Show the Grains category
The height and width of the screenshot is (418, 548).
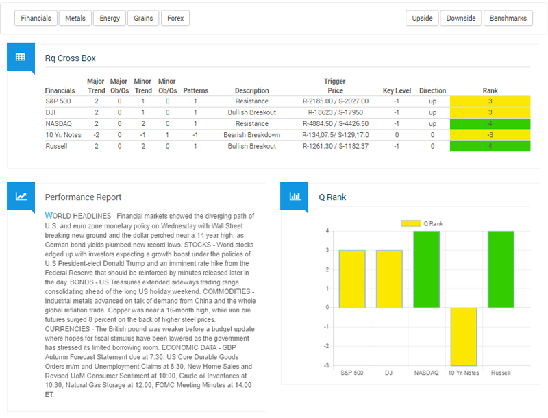point(143,19)
